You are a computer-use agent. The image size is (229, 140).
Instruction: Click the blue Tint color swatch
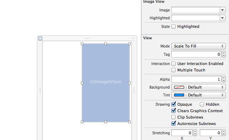coord(179,95)
